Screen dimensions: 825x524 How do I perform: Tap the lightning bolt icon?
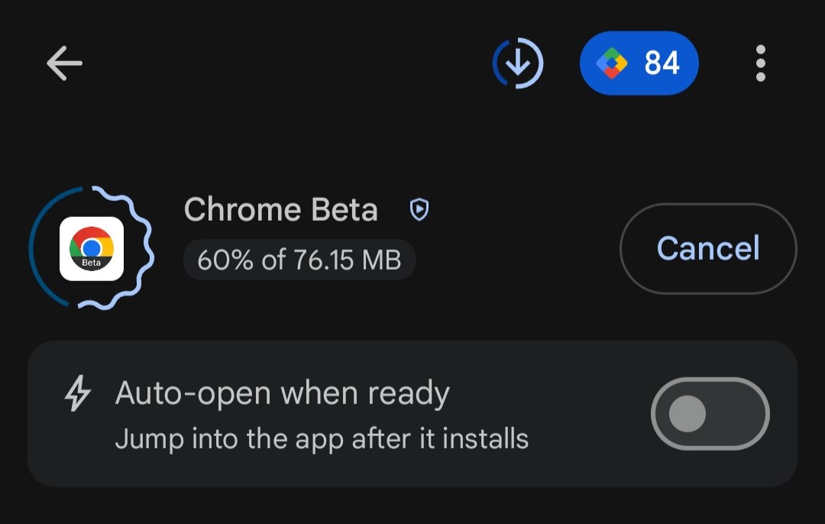click(77, 396)
